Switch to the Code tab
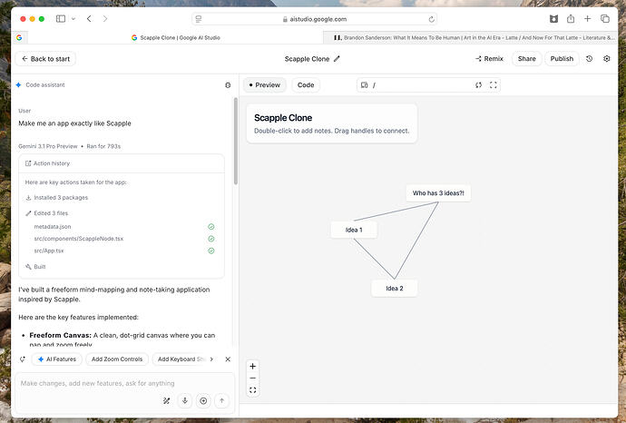The image size is (626, 423). tap(306, 85)
